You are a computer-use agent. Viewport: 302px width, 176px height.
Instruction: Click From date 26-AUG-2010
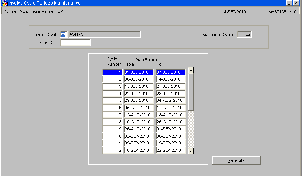(139, 129)
